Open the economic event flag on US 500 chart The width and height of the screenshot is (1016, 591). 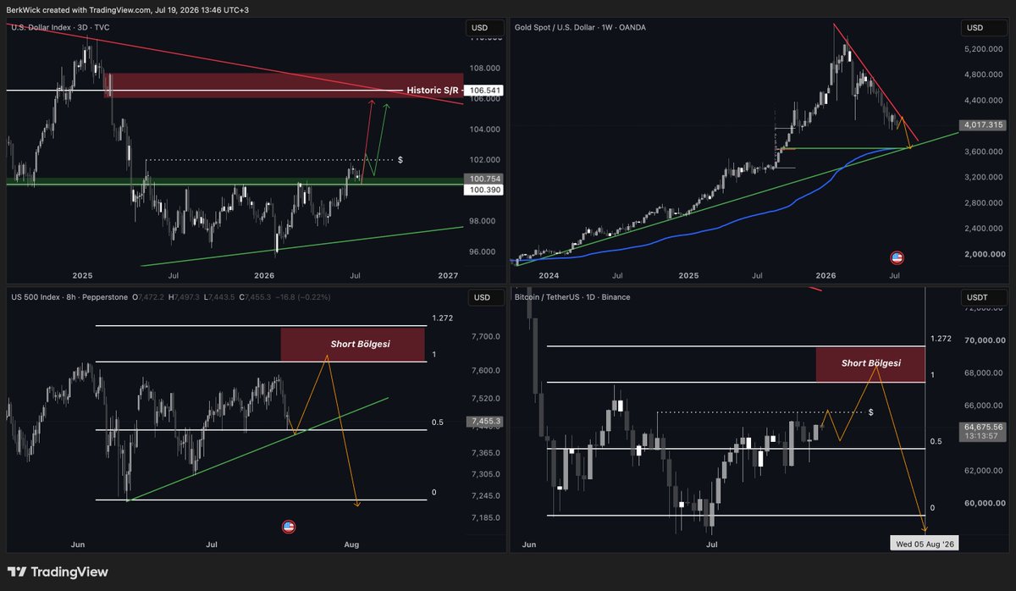(288, 527)
